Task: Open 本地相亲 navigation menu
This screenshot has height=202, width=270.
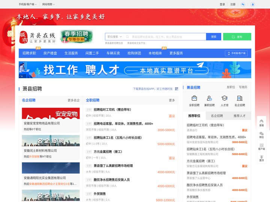Action: tap(155, 53)
